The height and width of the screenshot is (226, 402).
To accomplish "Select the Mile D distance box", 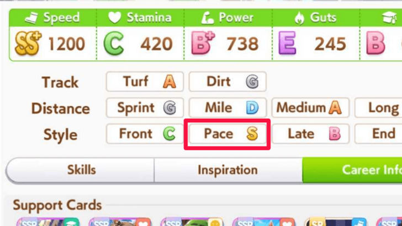I will pyautogui.click(x=228, y=107).
